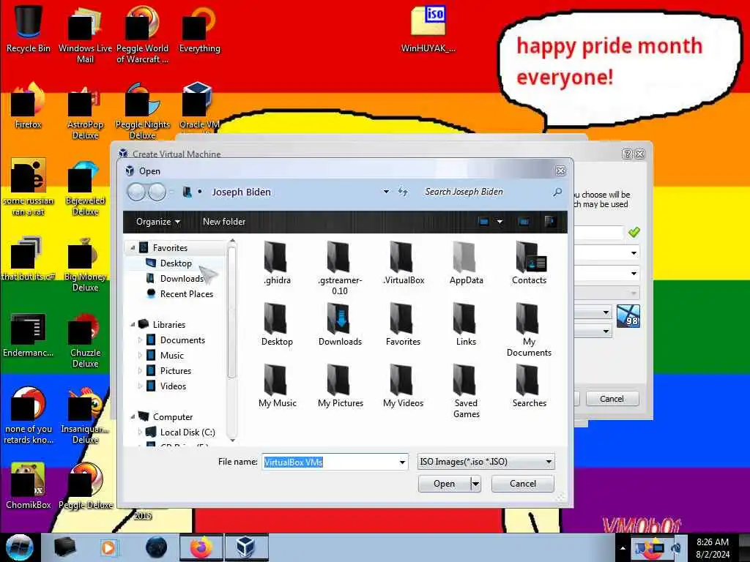Image resolution: width=750 pixels, height=562 pixels.
Task: Open the Contacts folder
Action: tap(529, 263)
